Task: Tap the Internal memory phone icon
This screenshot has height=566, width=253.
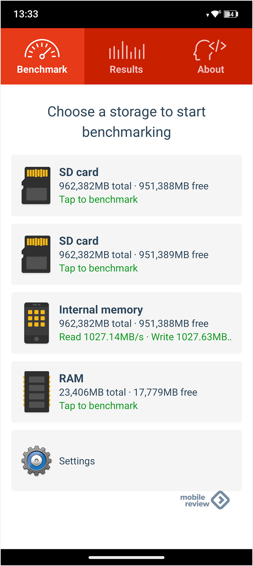Action: point(36,323)
